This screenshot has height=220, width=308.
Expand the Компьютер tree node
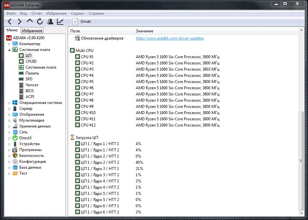[x=9, y=44]
